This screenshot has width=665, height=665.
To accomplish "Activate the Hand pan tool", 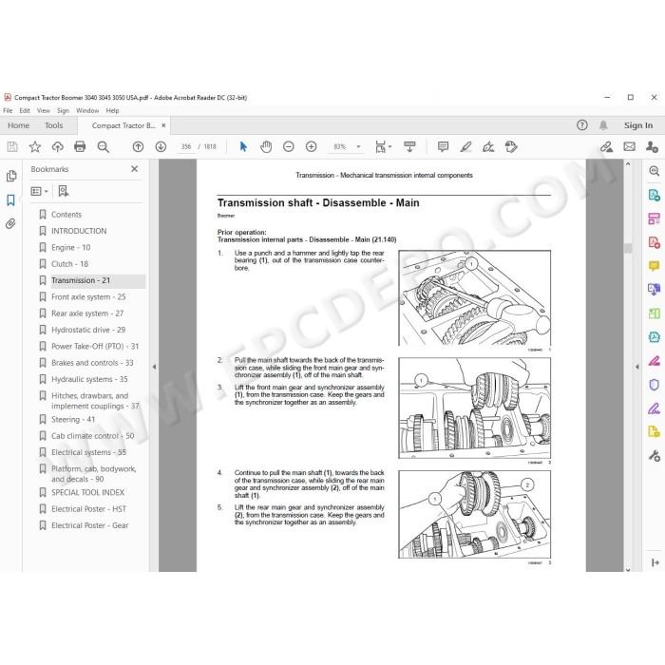I will click(266, 146).
